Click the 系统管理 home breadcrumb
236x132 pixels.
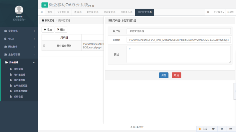point(48,21)
